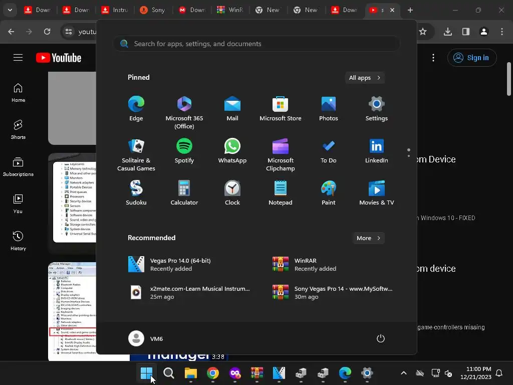
Task: Open the To Do app
Action: point(329,151)
